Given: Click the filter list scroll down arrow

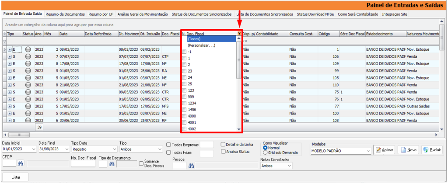Looking at the screenshot, I should click(239, 129).
